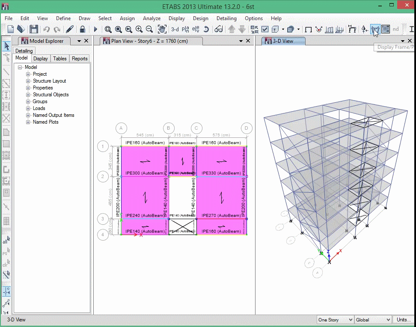Toggle the Set Display Options checkbox icon

(265, 29)
